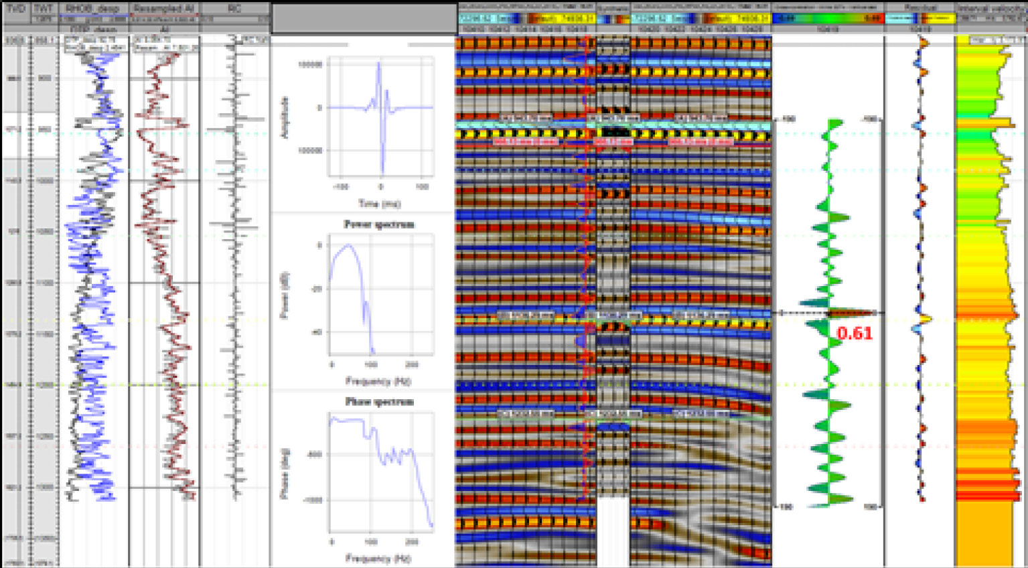Click the Resampled AI curve legend box
The height and width of the screenshot is (568, 1028).
tap(165, 45)
